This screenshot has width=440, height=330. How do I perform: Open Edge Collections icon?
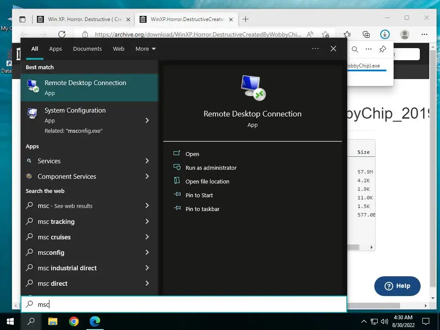[366, 34]
